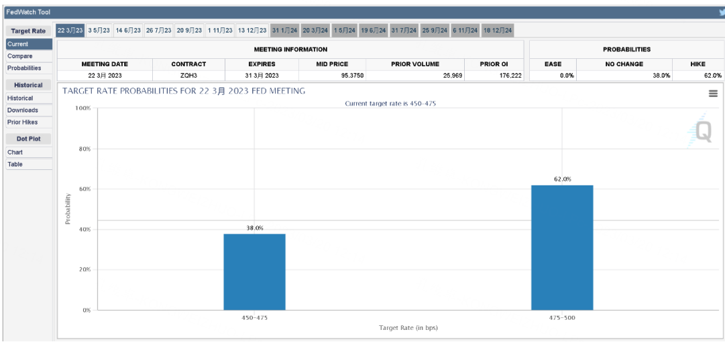
Task: Select the 22 3月23 meeting tab
Action: pos(70,31)
